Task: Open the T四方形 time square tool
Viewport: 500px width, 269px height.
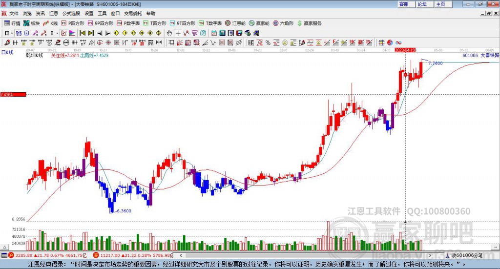Action: [155, 23]
